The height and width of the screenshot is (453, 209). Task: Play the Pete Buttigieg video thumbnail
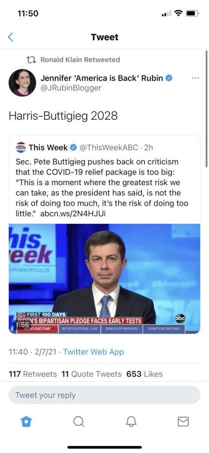point(104,279)
